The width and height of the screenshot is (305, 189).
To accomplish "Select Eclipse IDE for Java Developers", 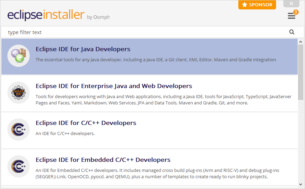I will click(149, 56).
